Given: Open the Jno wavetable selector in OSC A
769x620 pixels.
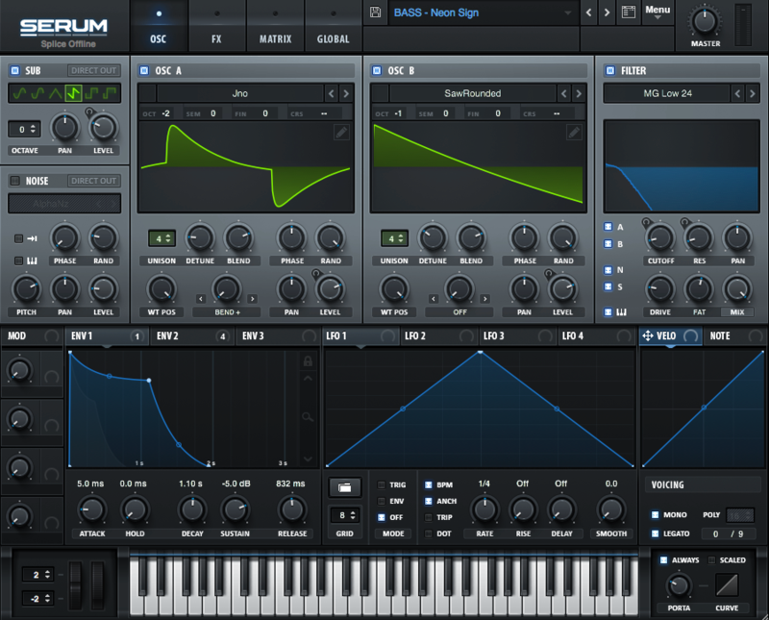Looking at the screenshot, I should click(239, 93).
